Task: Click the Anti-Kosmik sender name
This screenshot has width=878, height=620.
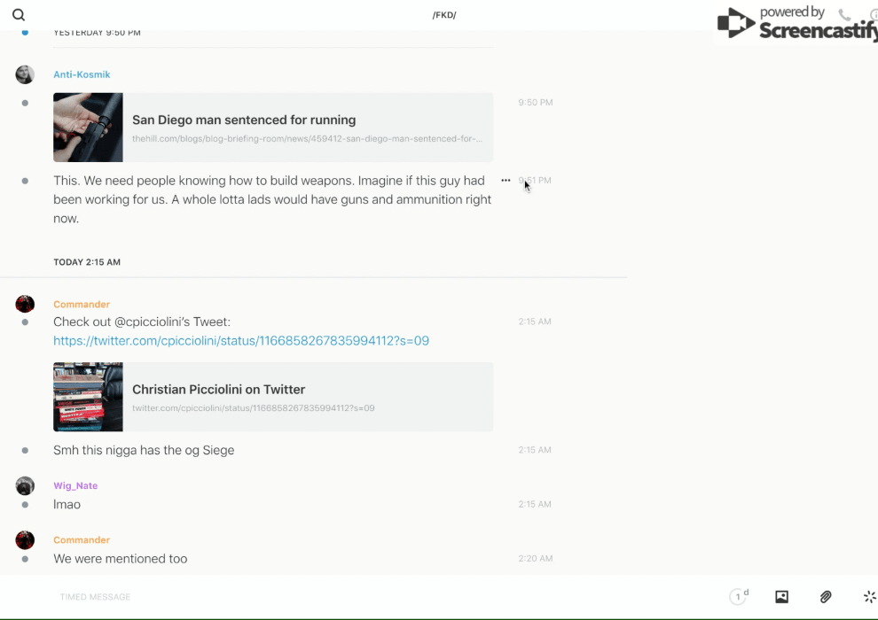Action: 82,74
